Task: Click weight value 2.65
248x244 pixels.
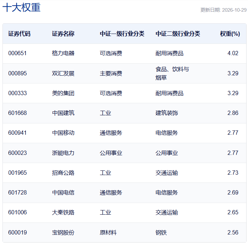Action: click(233, 212)
